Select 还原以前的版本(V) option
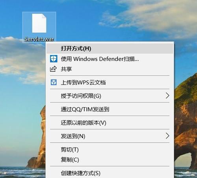 click(110, 122)
